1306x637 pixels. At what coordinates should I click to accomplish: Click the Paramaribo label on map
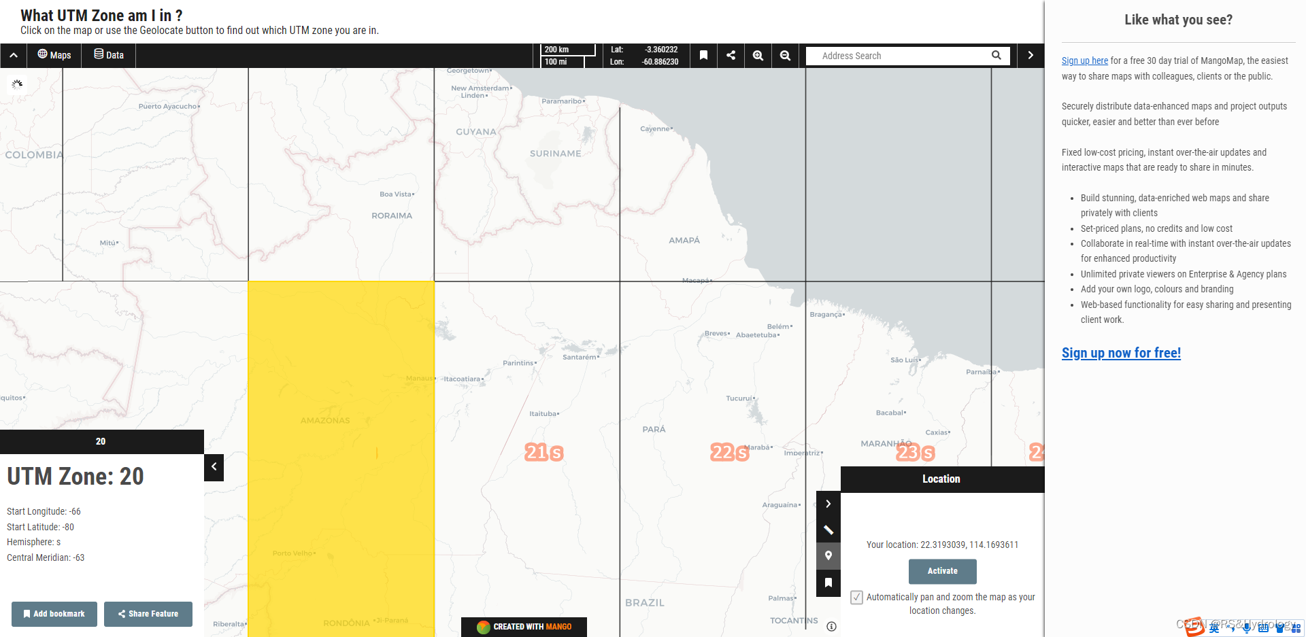click(x=562, y=101)
